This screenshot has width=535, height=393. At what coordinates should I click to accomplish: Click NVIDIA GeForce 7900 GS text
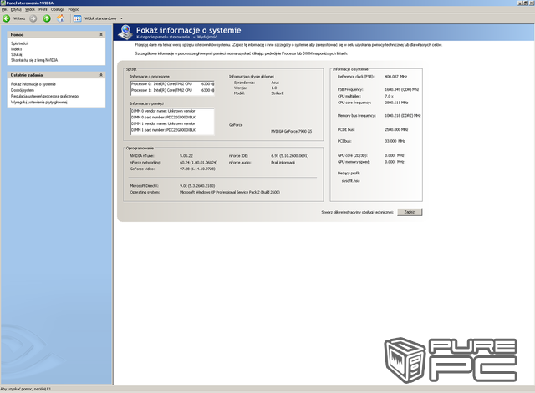point(292,131)
